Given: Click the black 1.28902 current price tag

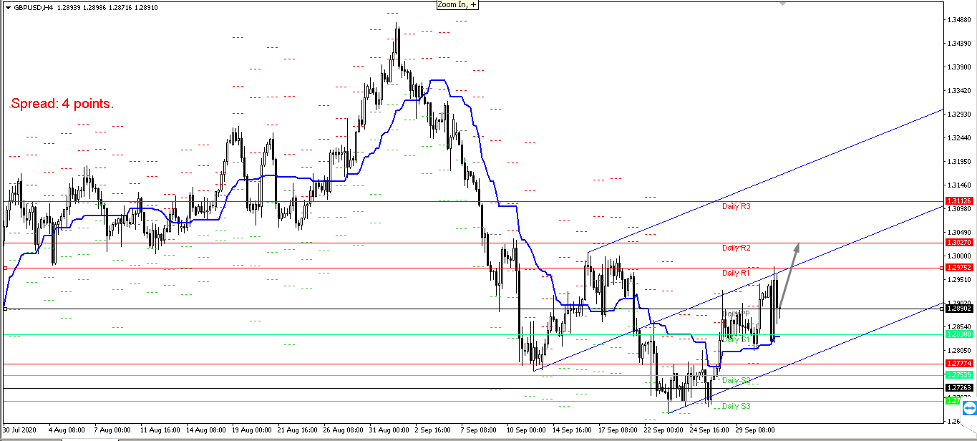Looking at the screenshot, I should click(958, 308).
